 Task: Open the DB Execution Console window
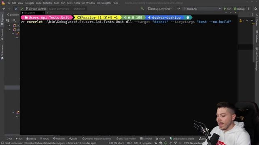pos(182,139)
